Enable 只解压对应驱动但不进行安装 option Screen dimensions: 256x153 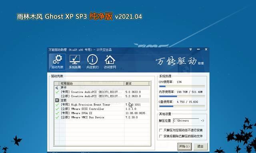tap(161, 130)
